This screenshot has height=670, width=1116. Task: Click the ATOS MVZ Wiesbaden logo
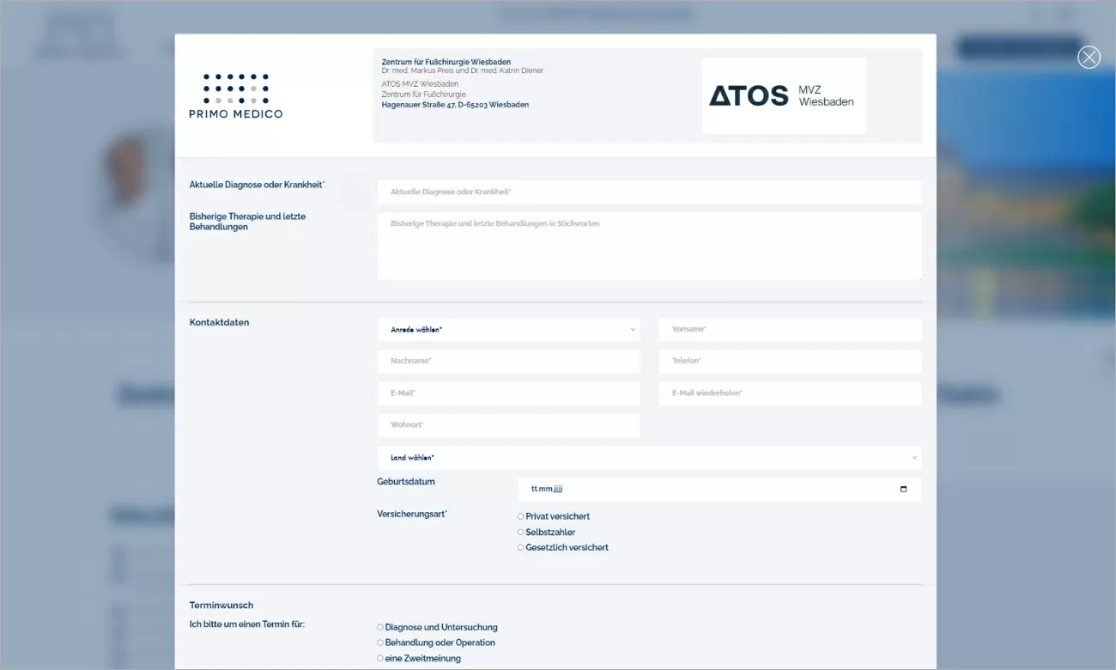pyautogui.click(x=783, y=95)
